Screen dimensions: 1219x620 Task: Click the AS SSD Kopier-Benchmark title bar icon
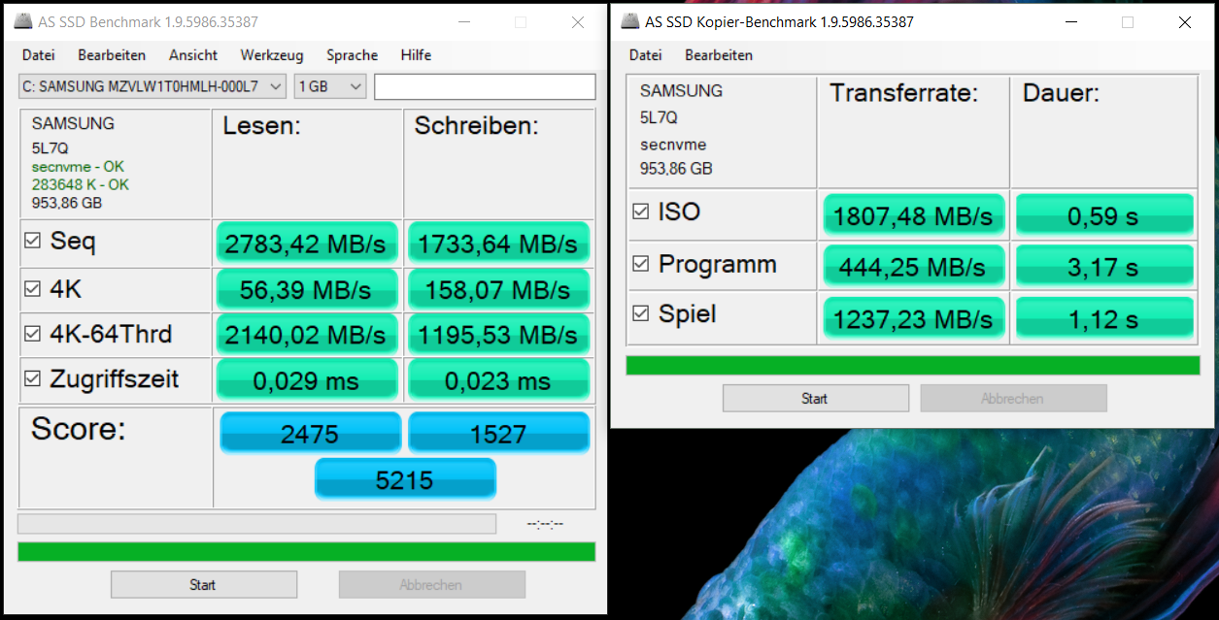click(x=630, y=21)
